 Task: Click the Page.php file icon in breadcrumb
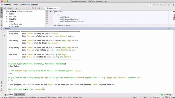pyautogui.click(x=29, y=5)
